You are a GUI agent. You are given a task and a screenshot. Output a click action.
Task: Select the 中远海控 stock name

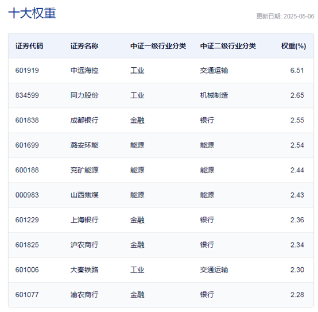(x=84, y=71)
